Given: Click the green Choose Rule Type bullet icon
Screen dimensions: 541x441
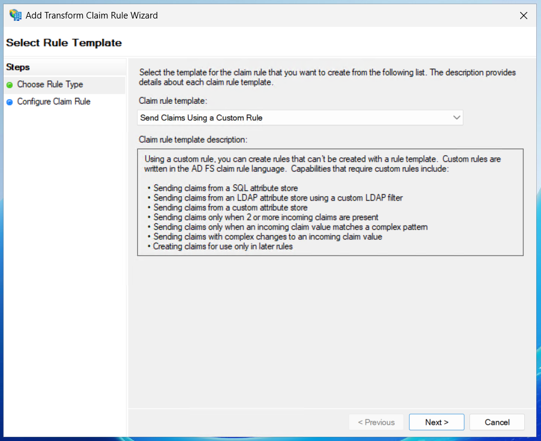Looking at the screenshot, I should (x=10, y=85).
